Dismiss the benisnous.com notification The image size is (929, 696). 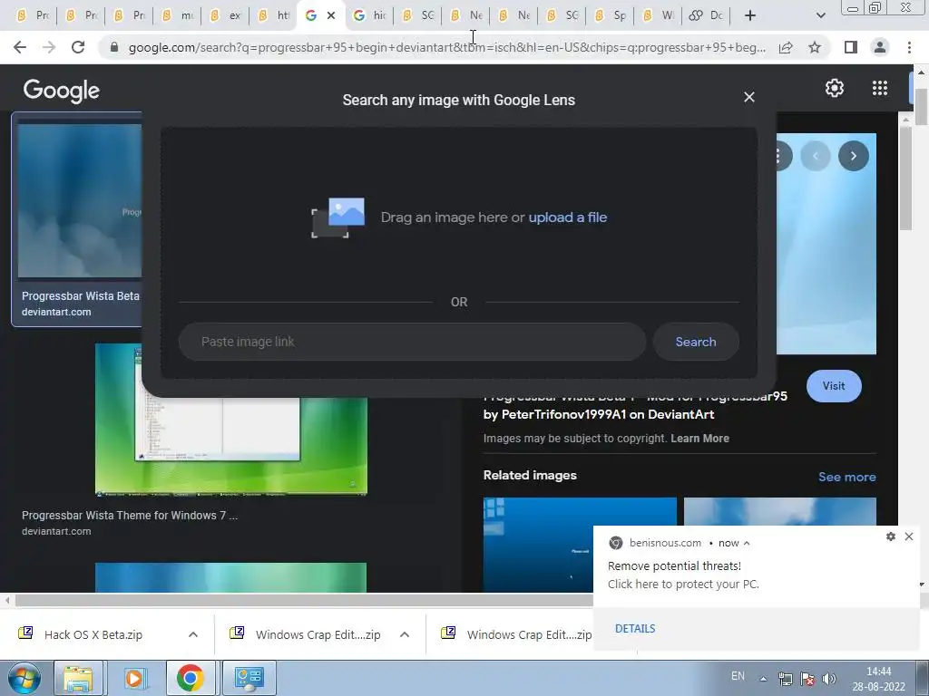point(909,536)
